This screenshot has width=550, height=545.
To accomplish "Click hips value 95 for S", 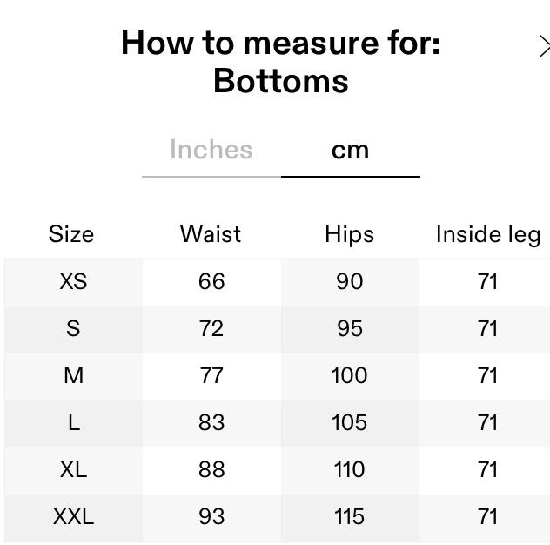I will (x=349, y=328).
